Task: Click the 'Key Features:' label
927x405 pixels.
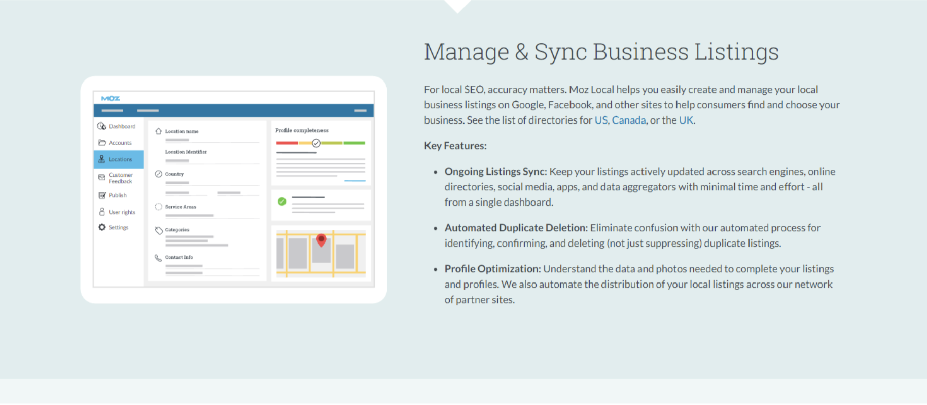Action: pos(455,146)
